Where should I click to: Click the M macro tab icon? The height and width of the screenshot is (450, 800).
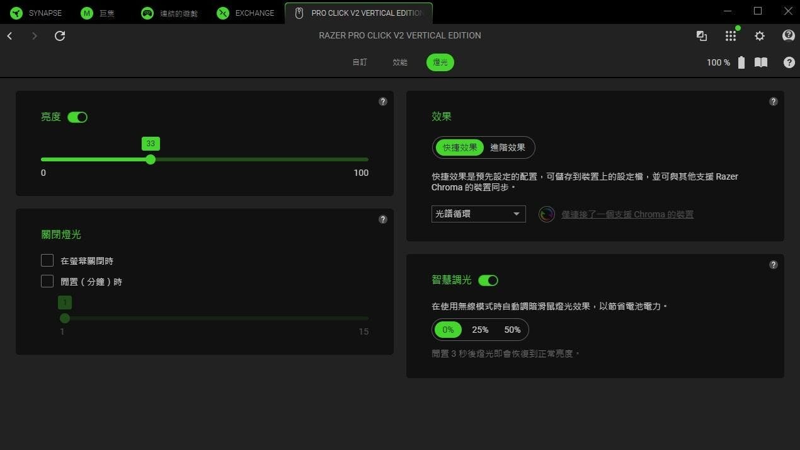click(x=87, y=13)
